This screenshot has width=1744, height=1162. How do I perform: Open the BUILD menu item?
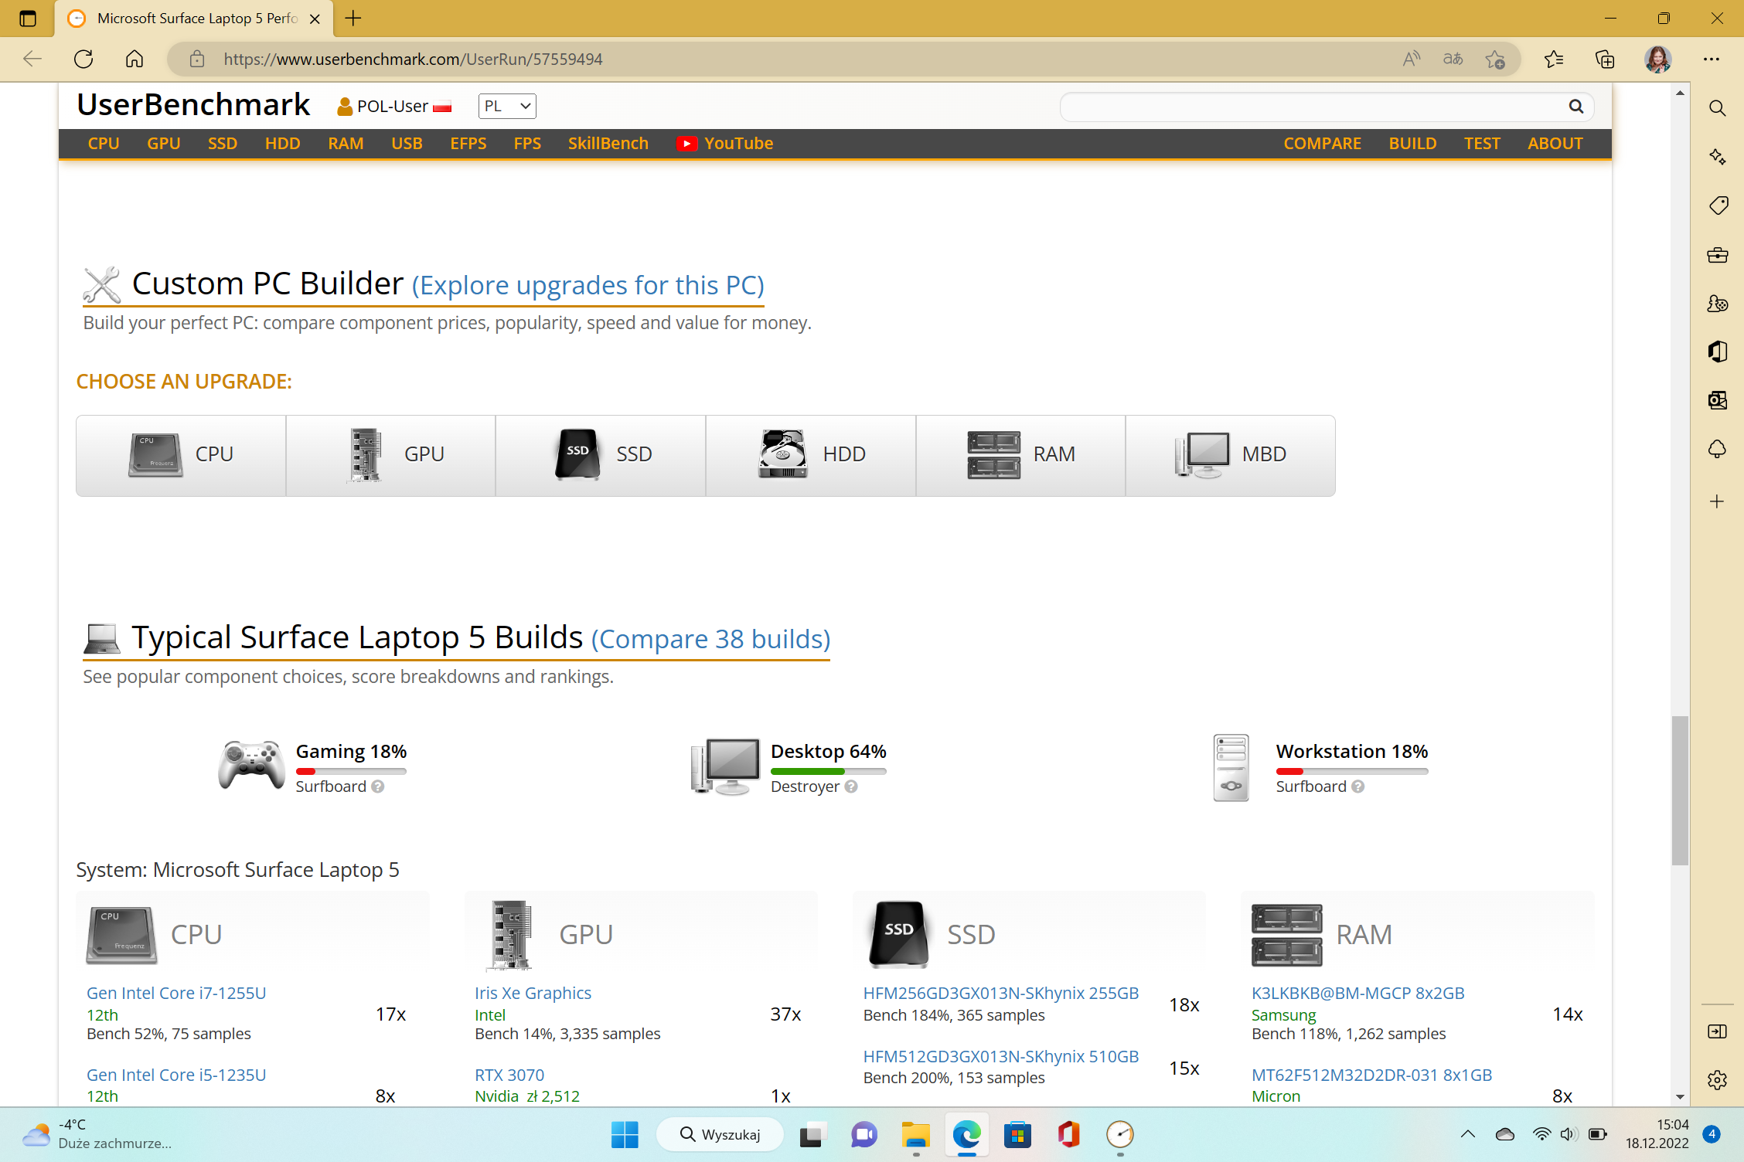(1412, 144)
